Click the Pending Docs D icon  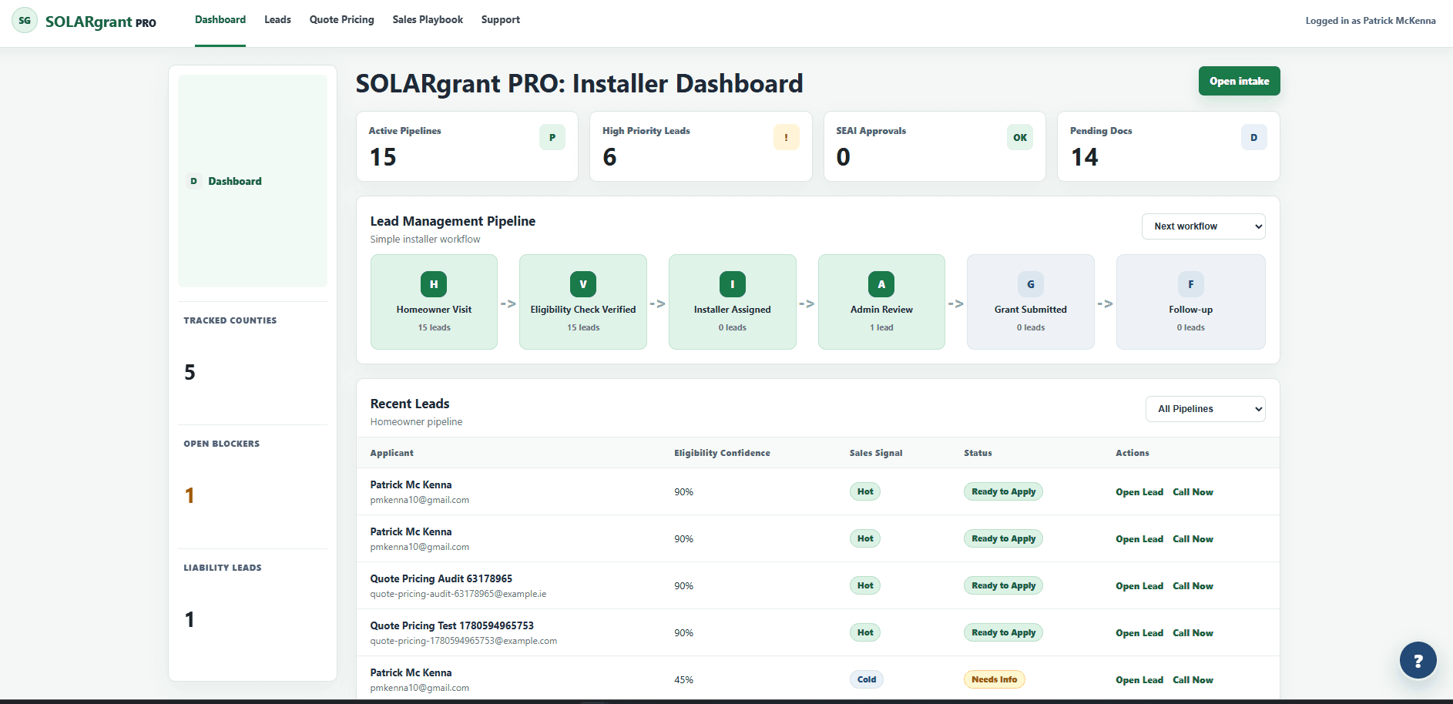click(x=1254, y=137)
